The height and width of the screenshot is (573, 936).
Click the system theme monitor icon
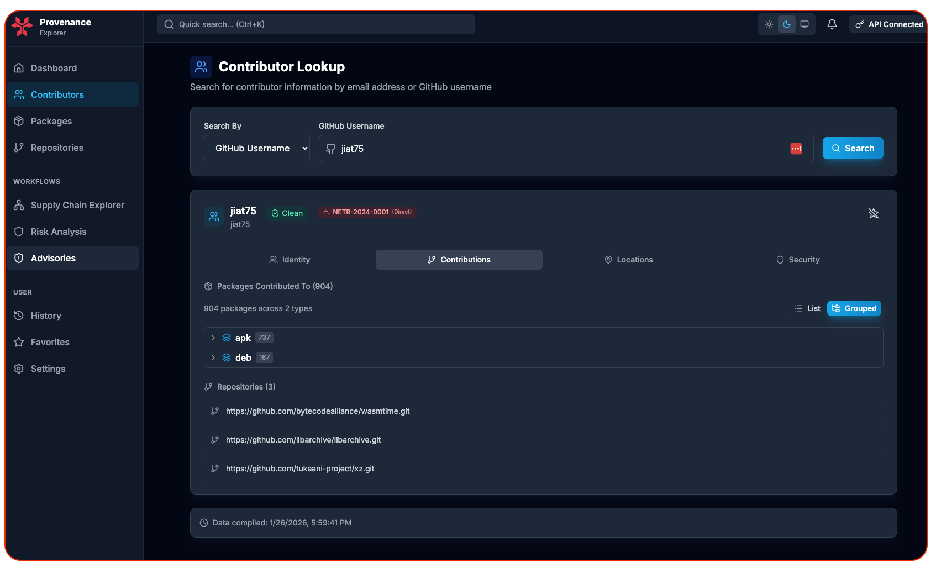[804, 24]
